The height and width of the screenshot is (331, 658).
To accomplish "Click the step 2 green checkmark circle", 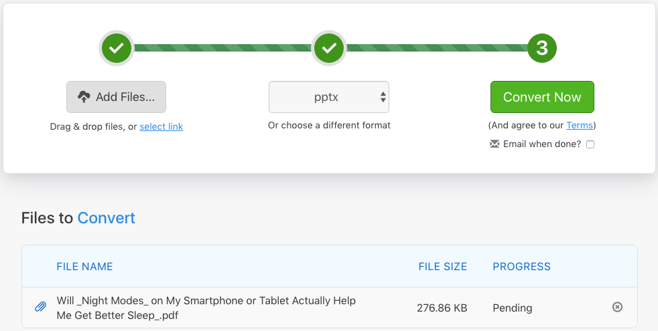I will (329, 48).
